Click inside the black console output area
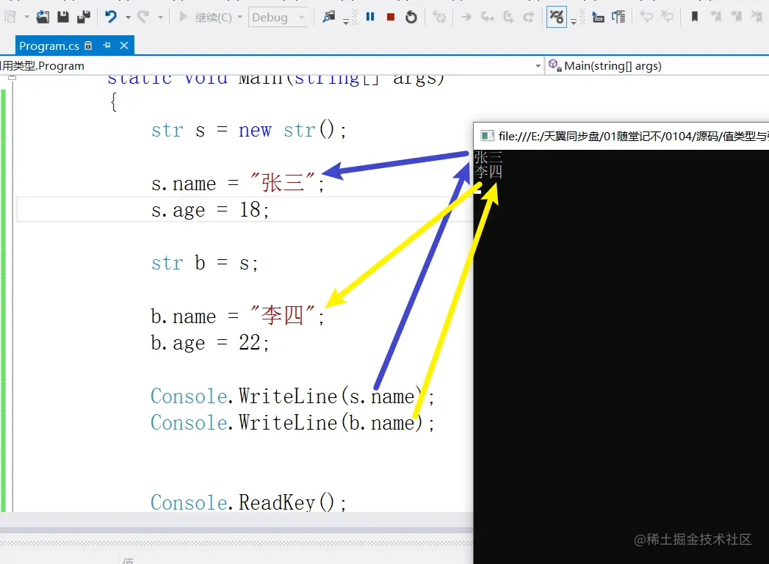Screen dimensions: 769x564 (x=621, y=357)
